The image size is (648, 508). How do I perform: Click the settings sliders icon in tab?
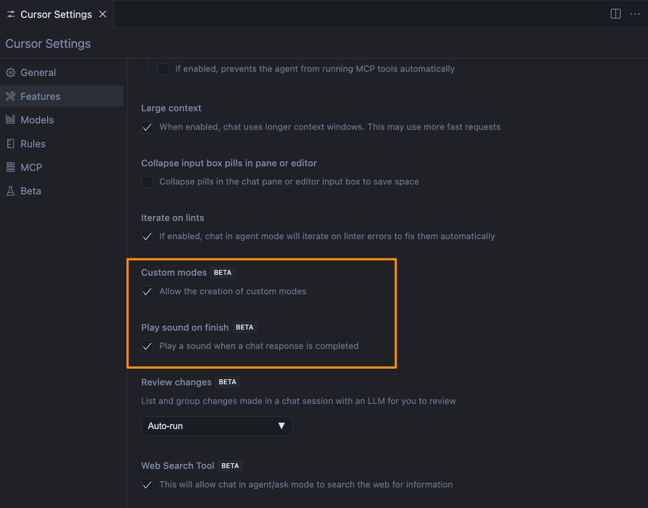(x=11, y=14)
